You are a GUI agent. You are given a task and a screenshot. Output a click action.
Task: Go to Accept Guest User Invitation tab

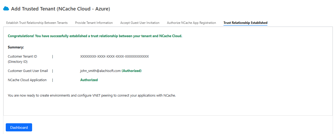pos(140,23)
